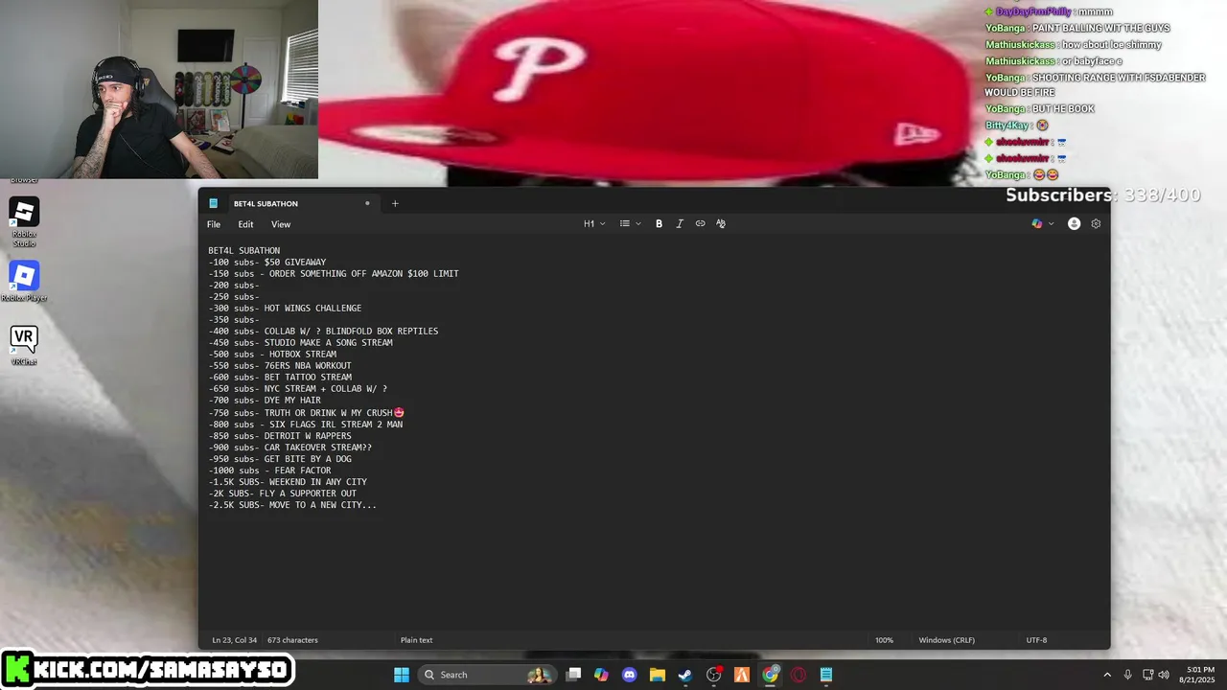
Task: Open Discord from the taskbar
Action: pos(629,675)
